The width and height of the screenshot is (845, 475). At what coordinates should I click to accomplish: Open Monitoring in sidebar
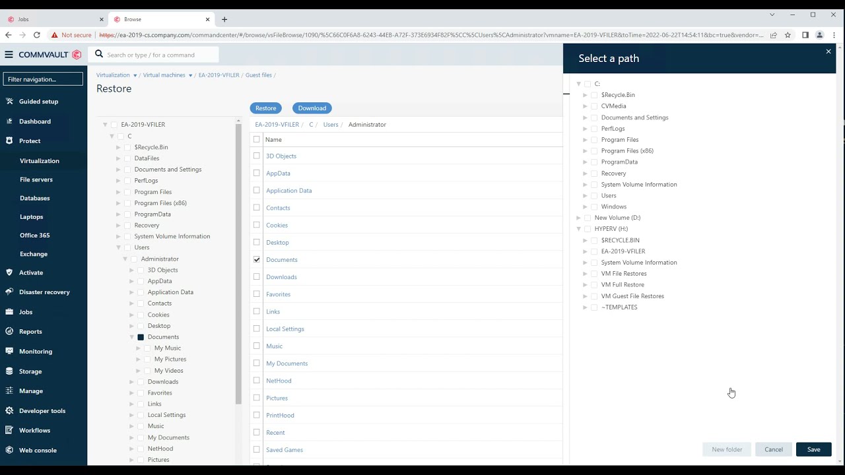[x=36, y=352]
